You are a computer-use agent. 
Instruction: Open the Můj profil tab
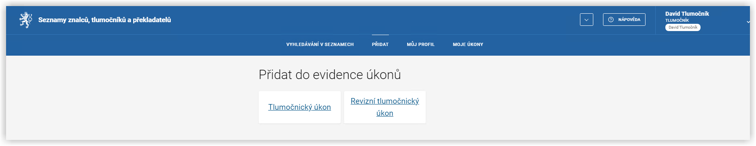pos(420,44)
